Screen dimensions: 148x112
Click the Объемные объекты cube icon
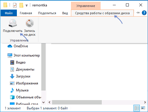[12, 97]
